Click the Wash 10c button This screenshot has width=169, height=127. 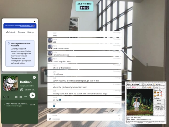[159, 106]
